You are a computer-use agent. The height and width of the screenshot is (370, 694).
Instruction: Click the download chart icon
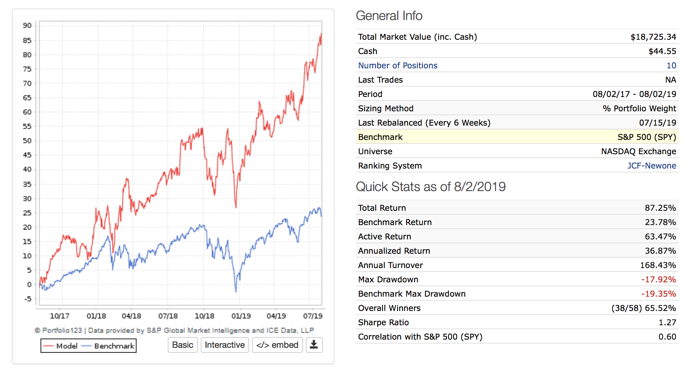click(x=314, y=345)
